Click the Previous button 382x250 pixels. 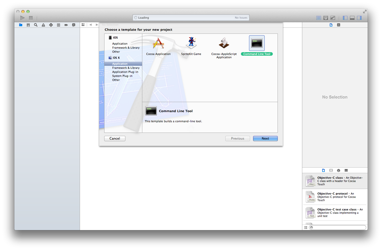(238, 139)
